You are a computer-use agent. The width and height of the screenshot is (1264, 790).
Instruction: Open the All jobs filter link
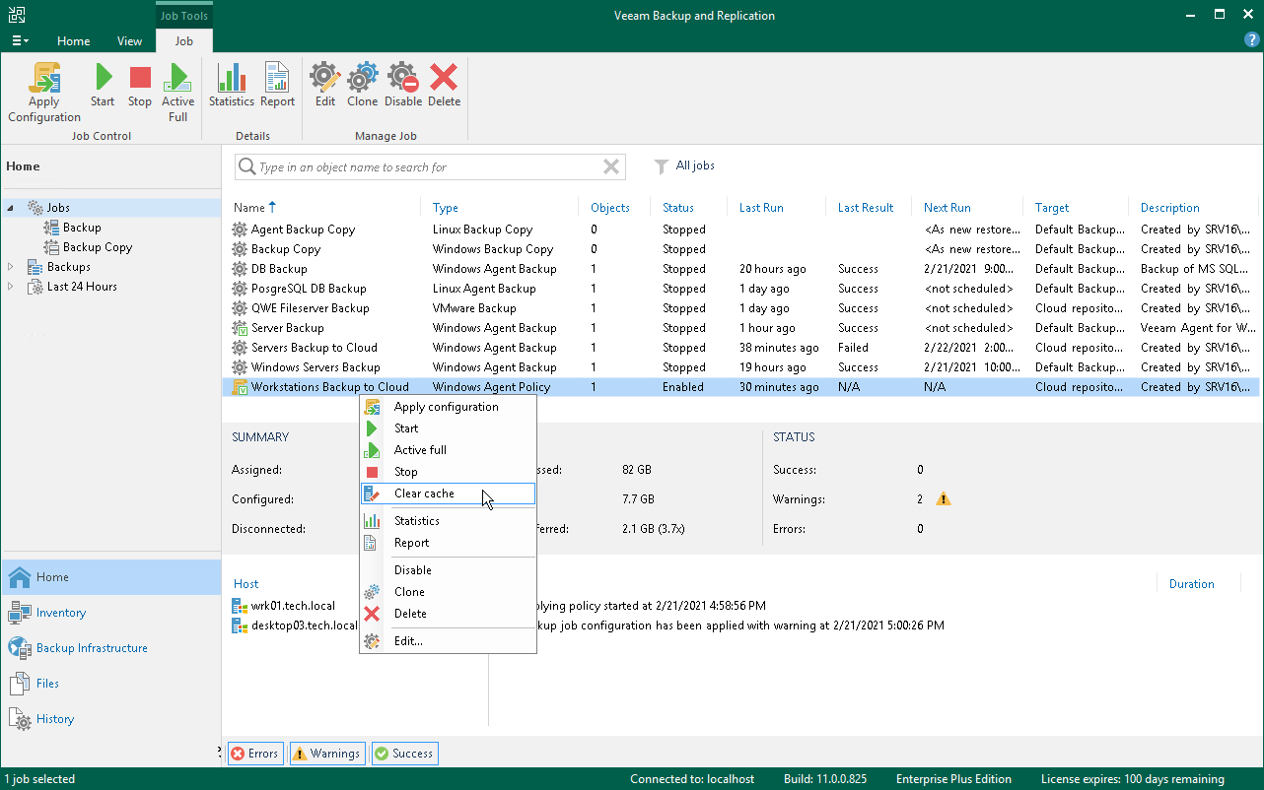coord(695,165)
